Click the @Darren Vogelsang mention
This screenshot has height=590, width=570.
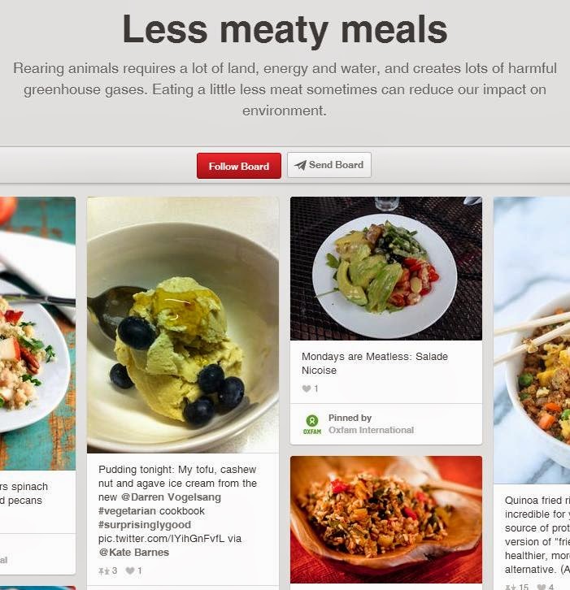coord(171,497)
